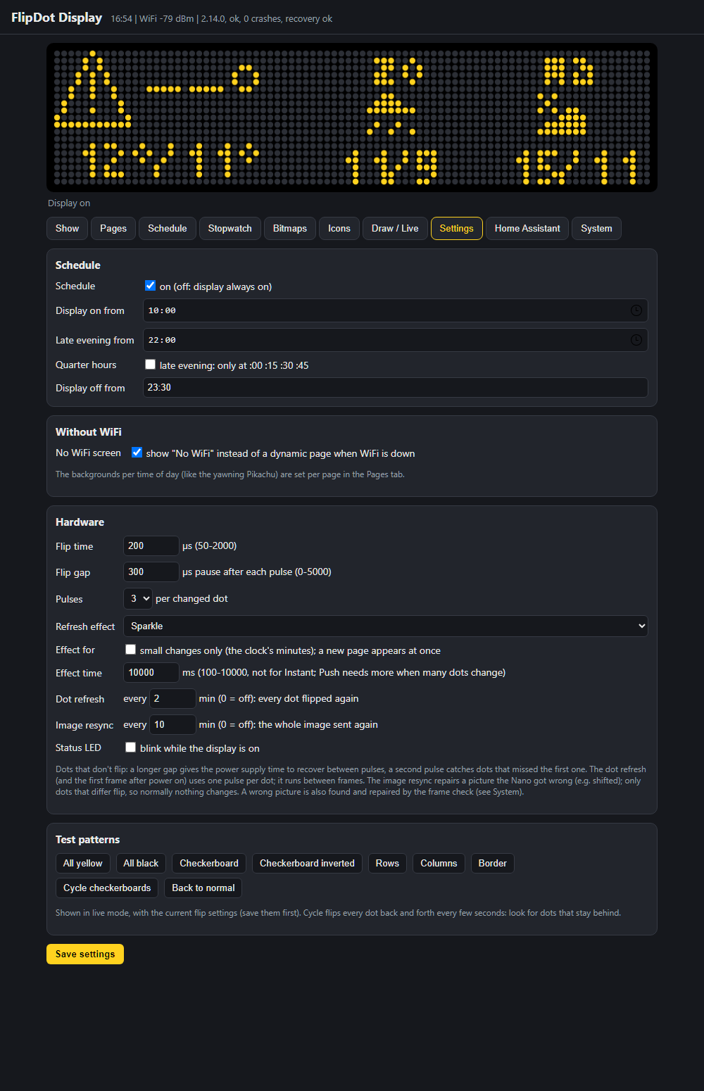The height and width of the screenshot is (1091, 704).
Task: Focus the Effect time field
Action: (151, 672)
